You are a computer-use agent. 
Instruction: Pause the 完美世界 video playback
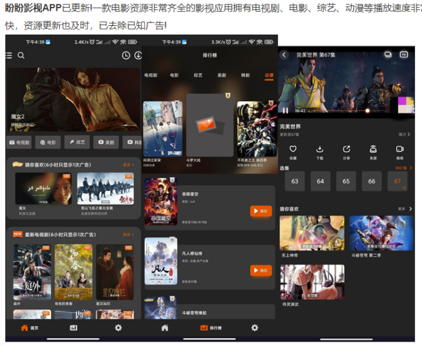286,111
